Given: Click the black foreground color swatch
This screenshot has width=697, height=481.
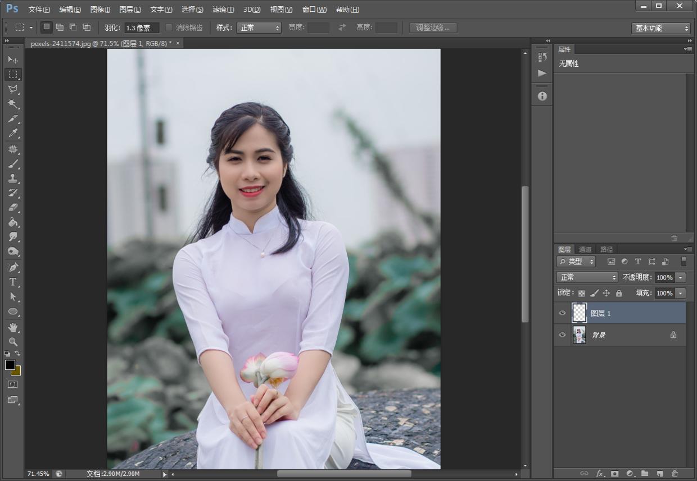Looking at the screenshot, I should point(10,365).
